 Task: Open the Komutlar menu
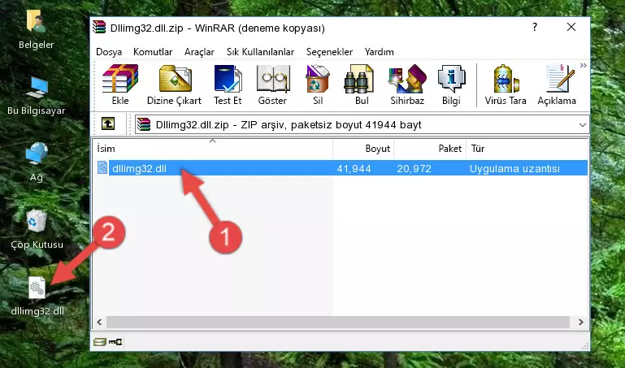153,52
